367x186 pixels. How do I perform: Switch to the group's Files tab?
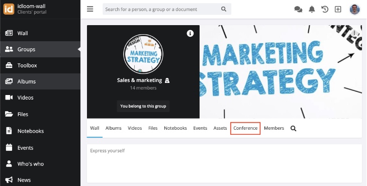pyautogui.click(x=153, y=128)
